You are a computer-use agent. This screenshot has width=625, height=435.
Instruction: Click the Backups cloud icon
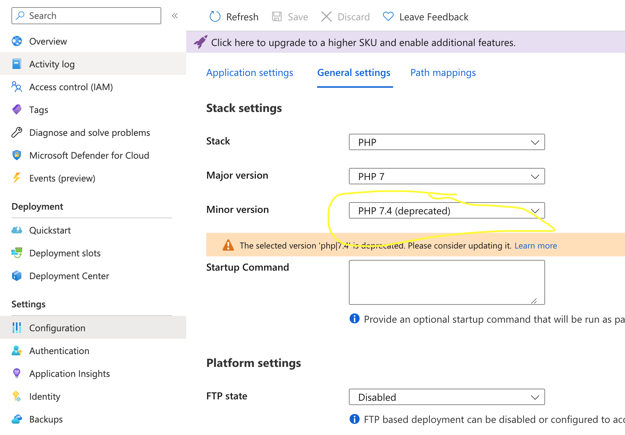17,419
